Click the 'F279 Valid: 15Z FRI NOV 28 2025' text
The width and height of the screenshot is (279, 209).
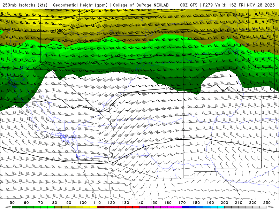[x=239, y=5]
